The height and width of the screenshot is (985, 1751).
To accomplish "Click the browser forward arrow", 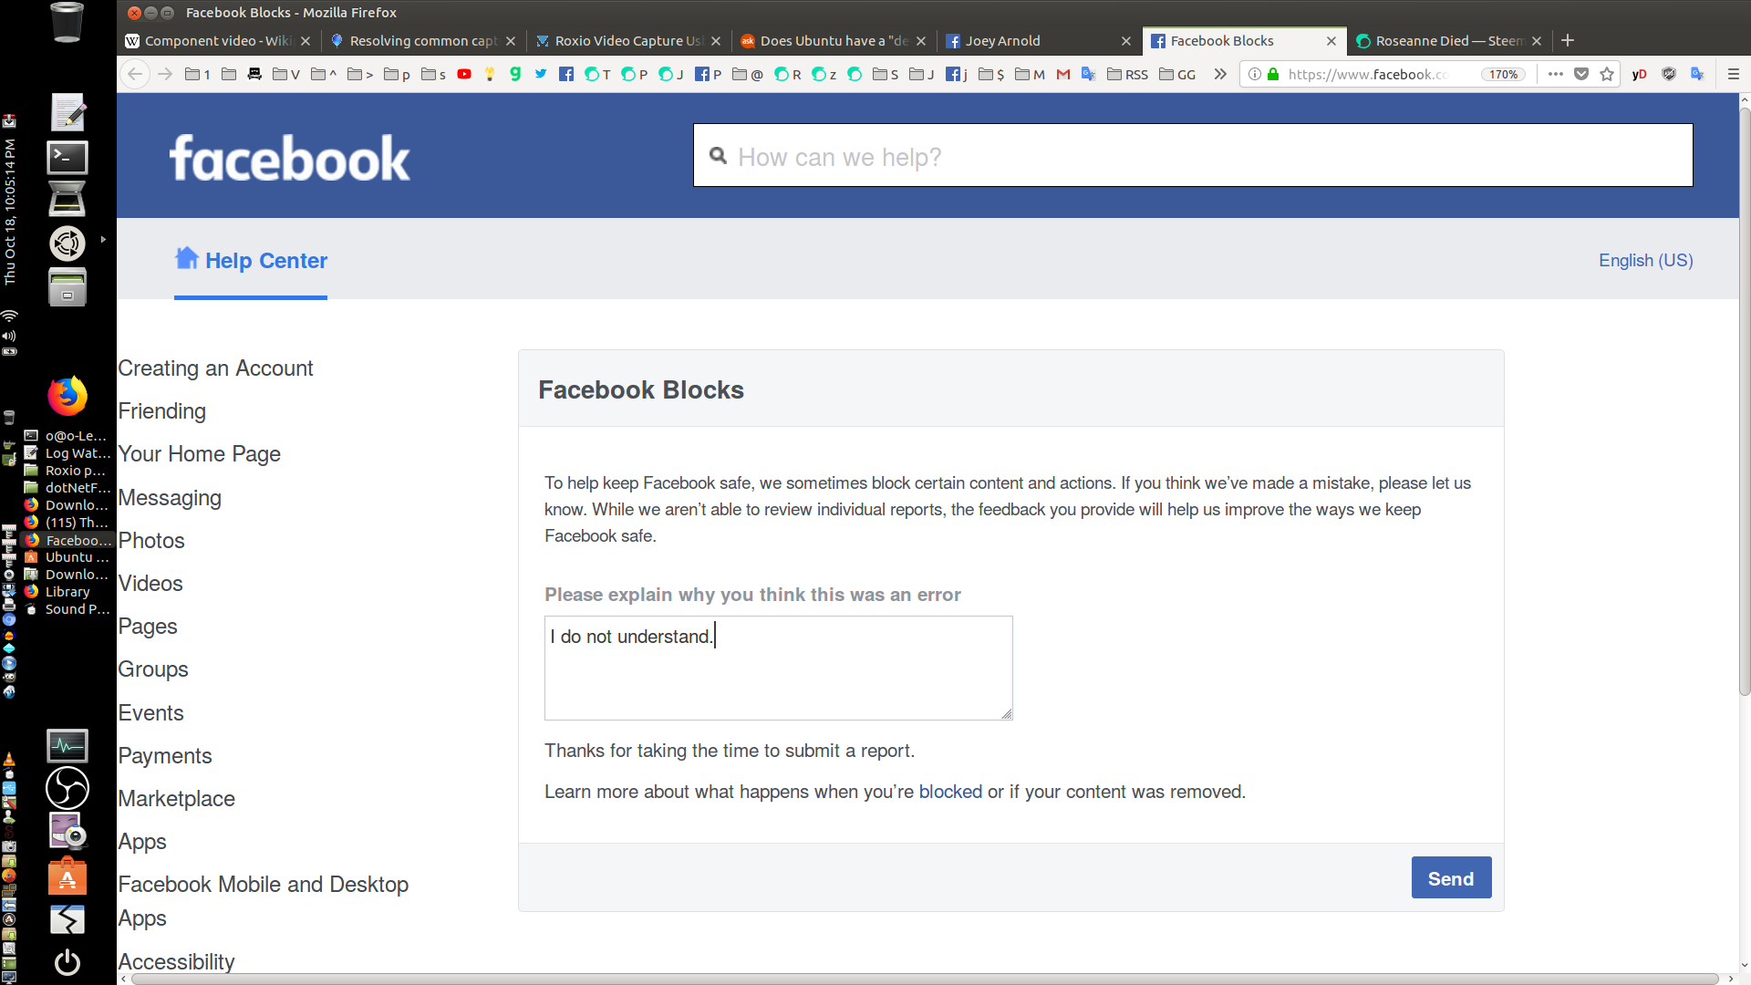I will coord(165,74).
